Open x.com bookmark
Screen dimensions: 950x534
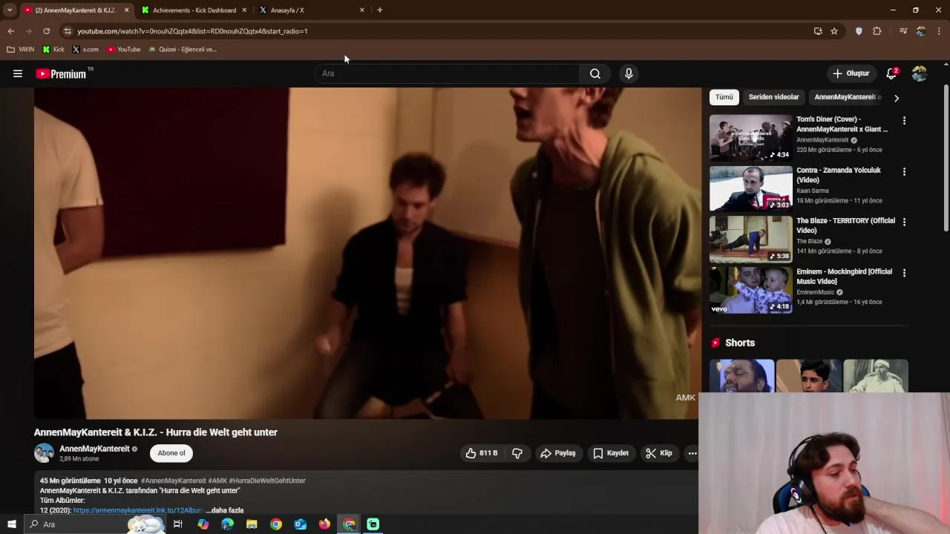coord(85,50)
